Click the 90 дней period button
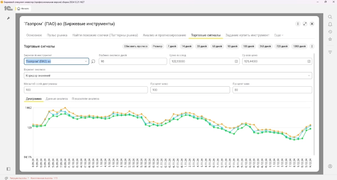The image size is (337, 180). [x=232, y=46]
